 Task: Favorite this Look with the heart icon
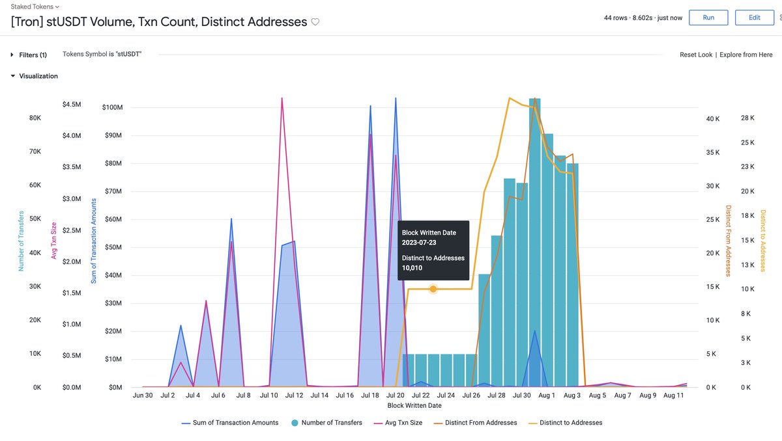(x=315, y=22)
